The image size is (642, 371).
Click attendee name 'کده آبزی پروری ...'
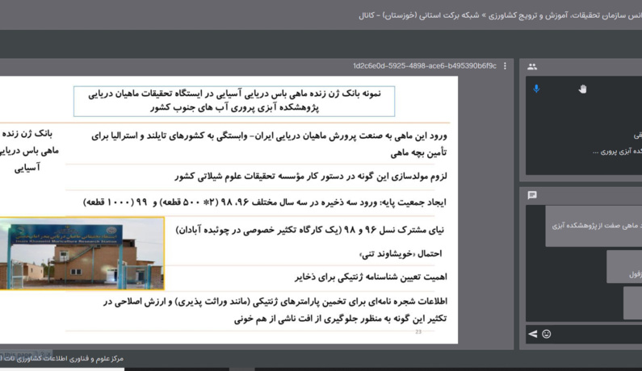617,152
